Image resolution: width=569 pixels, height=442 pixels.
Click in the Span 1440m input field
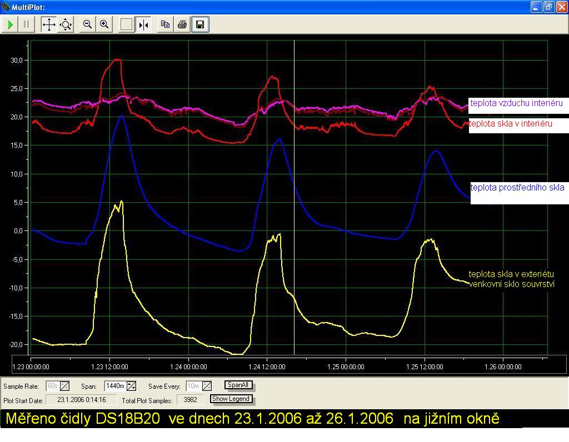(x=115, y=386)
